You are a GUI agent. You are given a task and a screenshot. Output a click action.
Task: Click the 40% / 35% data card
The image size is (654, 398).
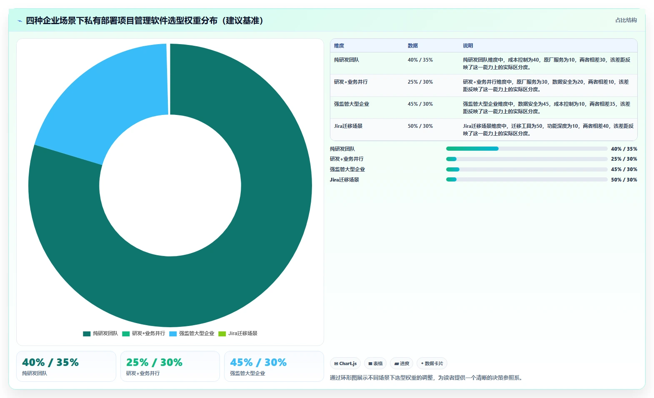coord(66,366)
